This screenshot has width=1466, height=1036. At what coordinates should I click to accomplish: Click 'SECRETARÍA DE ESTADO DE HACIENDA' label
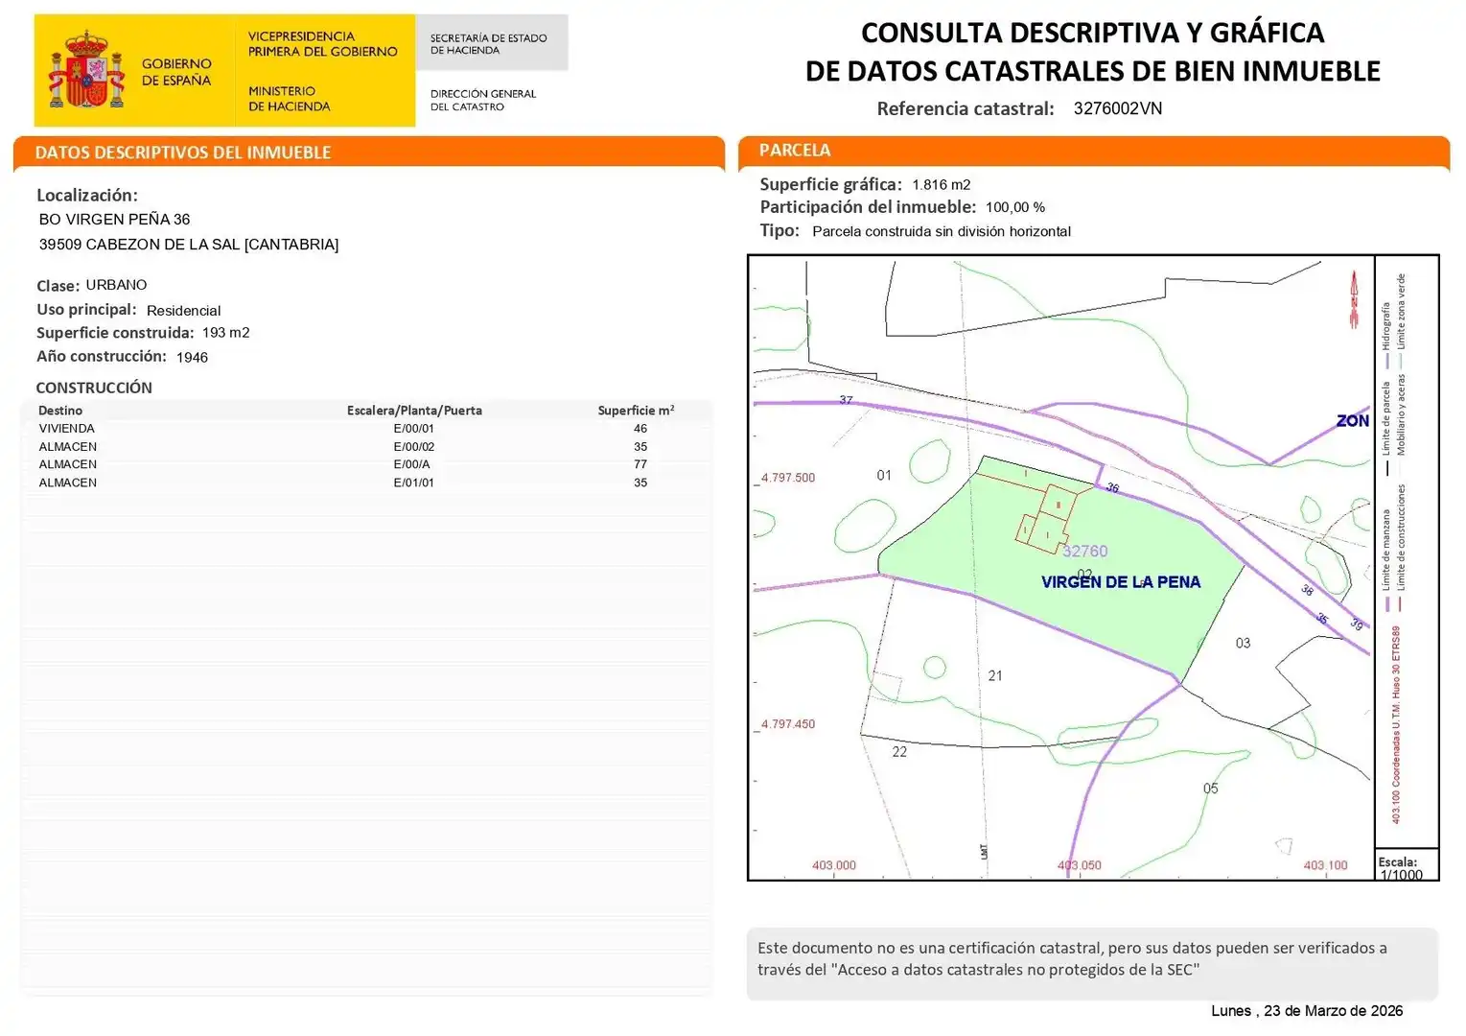click(x=488, y=44)
